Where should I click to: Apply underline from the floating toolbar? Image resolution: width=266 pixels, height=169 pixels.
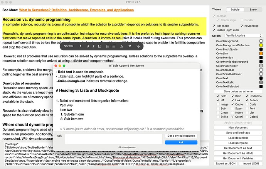(x=99, y=46)
